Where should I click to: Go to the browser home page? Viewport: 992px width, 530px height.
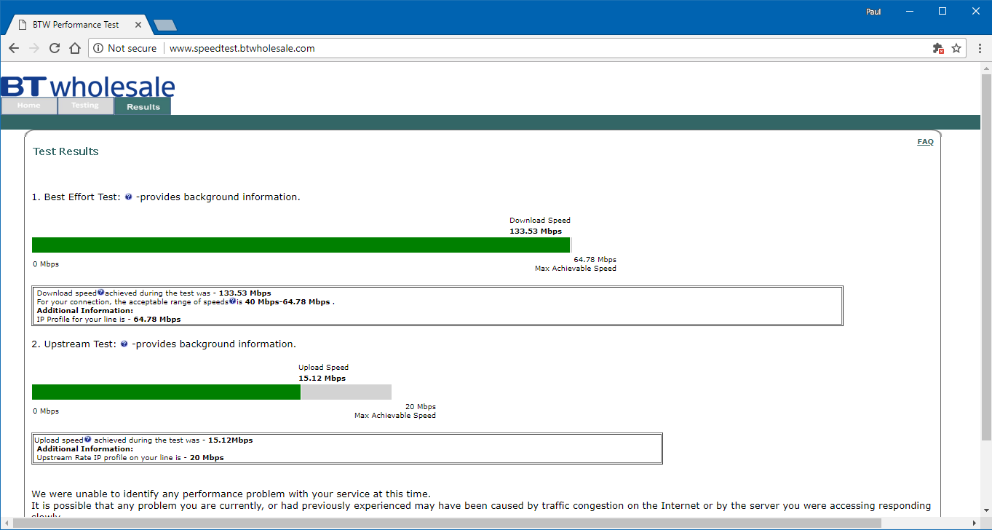pyautogui.click(x=75, y=48)
